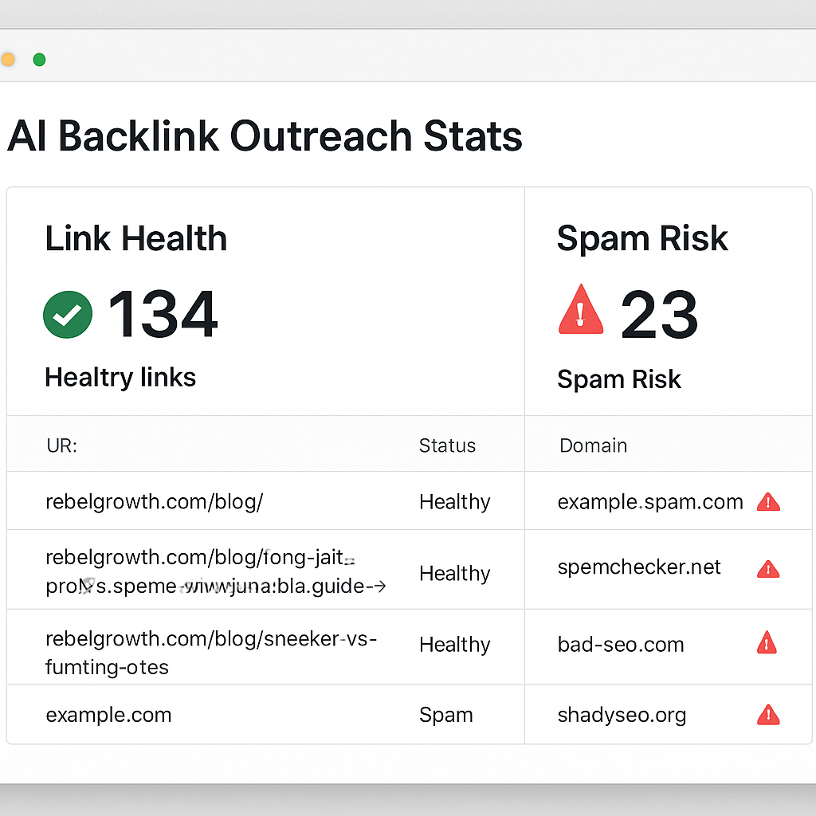Click the alert triangle for bad-seo.com
816x816 pixels.
768,644
